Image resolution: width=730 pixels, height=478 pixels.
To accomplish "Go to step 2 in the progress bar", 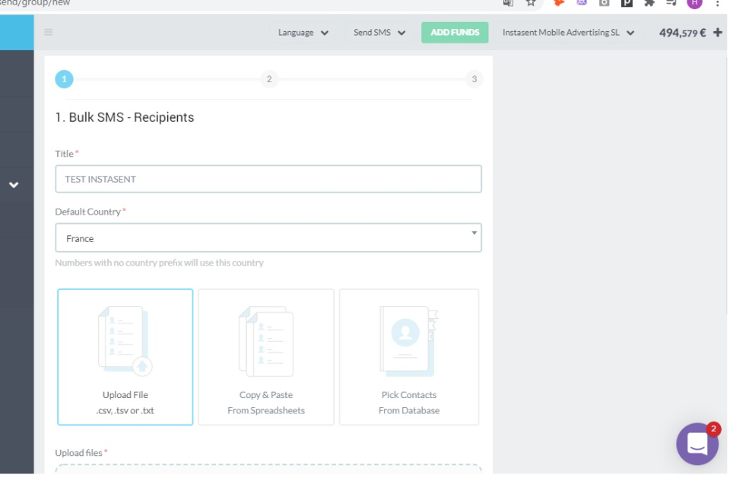I will 269,79.
